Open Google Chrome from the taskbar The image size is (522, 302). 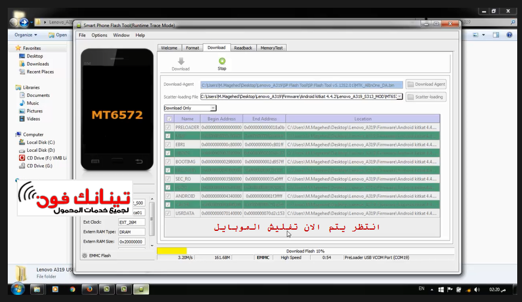point(72,289)
